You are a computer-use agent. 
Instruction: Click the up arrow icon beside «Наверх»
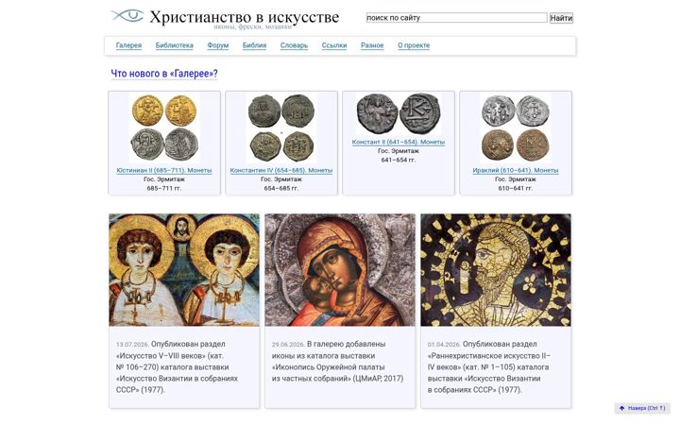[x=621, y=408]
